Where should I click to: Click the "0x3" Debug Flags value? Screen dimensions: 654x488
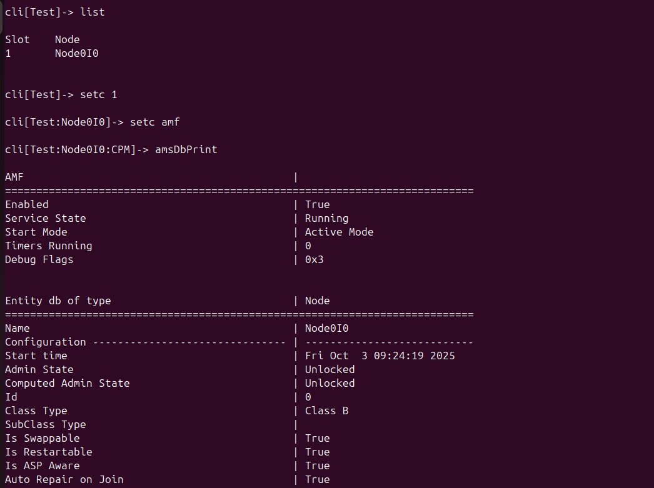[x=314, y=259]
